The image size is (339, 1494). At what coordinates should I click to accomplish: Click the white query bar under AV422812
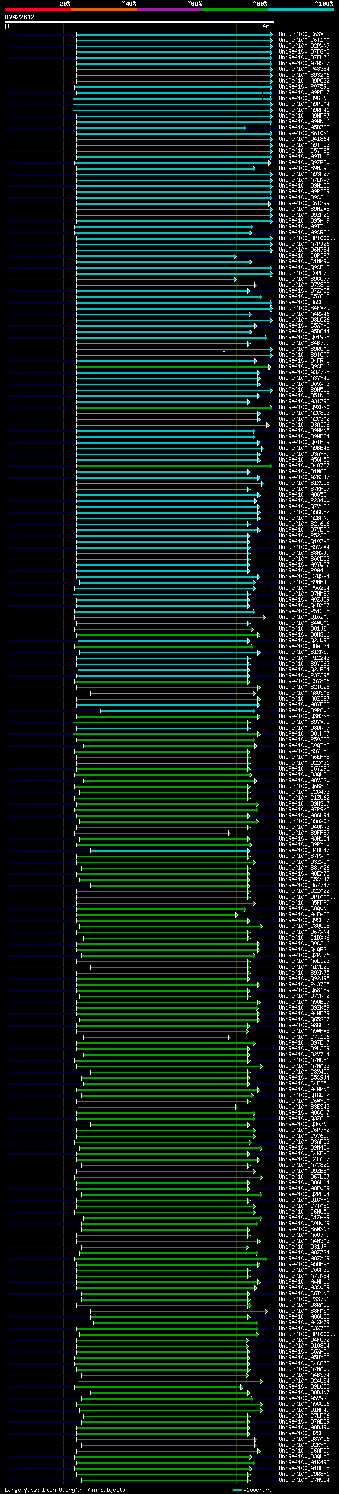140,22
